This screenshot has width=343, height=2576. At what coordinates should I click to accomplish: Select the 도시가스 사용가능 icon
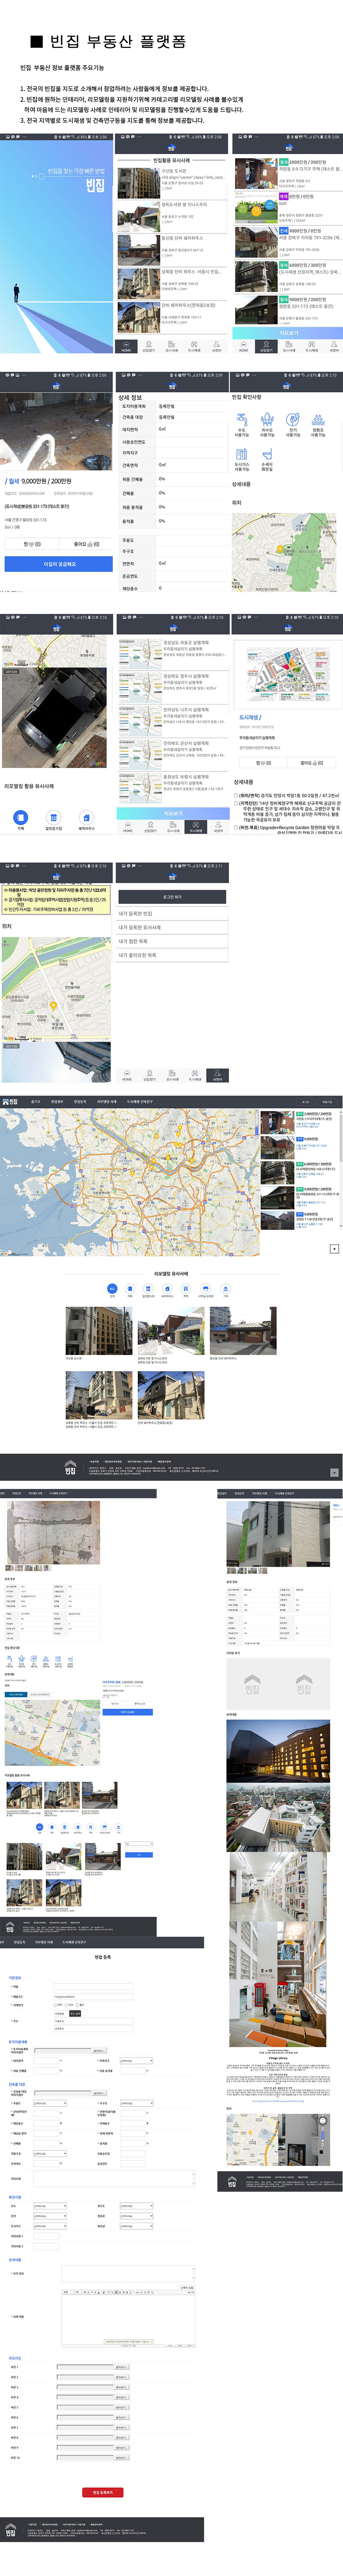click(242, 460)
